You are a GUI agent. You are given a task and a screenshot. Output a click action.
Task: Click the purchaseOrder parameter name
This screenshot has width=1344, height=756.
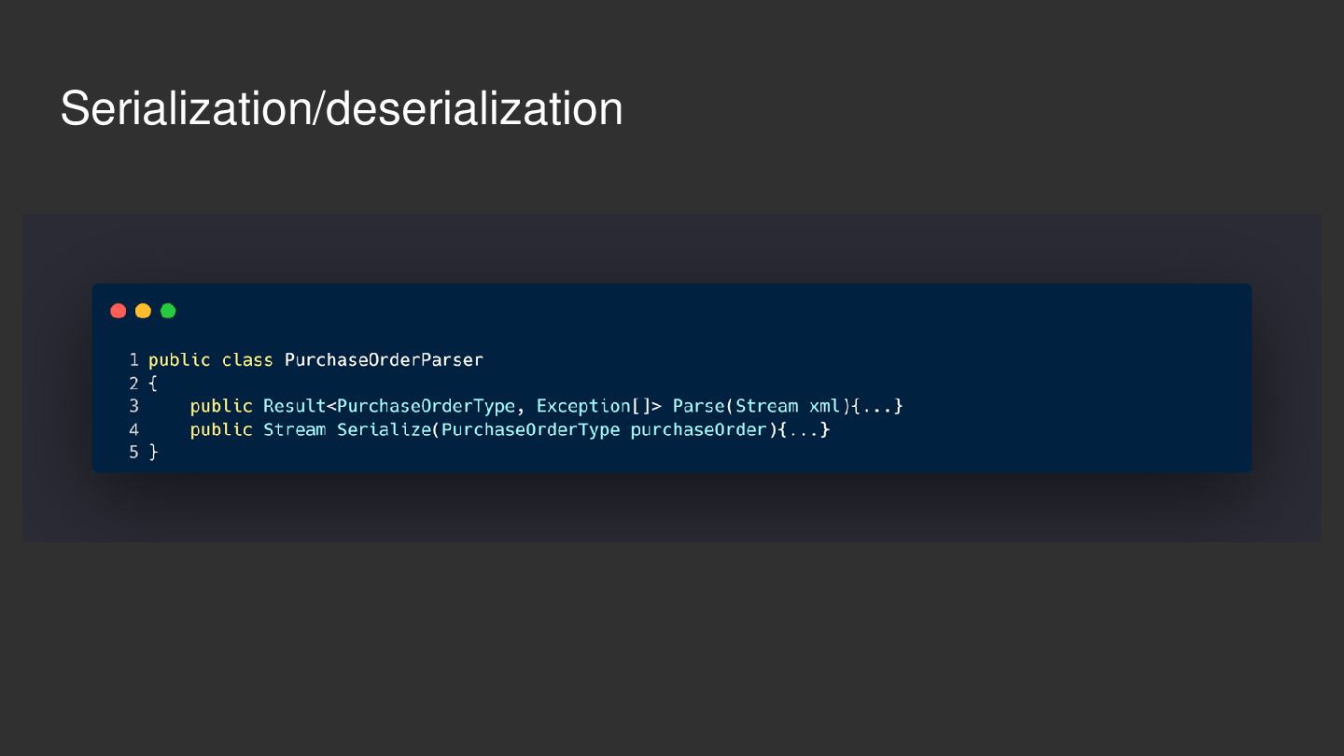(x=698, y=429)
